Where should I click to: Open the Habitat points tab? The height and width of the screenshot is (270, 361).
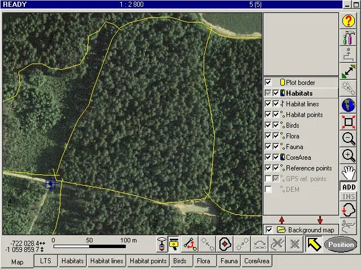tap(148, 261)
